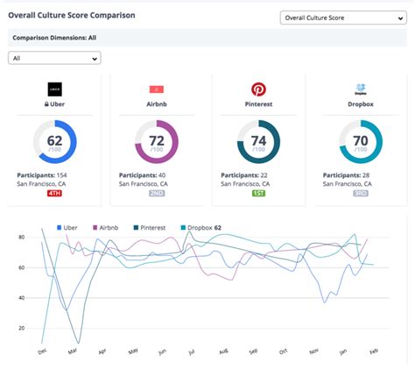Click the Jul label on chart axis
The width and height of the screenshot is (415, 384).
tap(192, 352)
